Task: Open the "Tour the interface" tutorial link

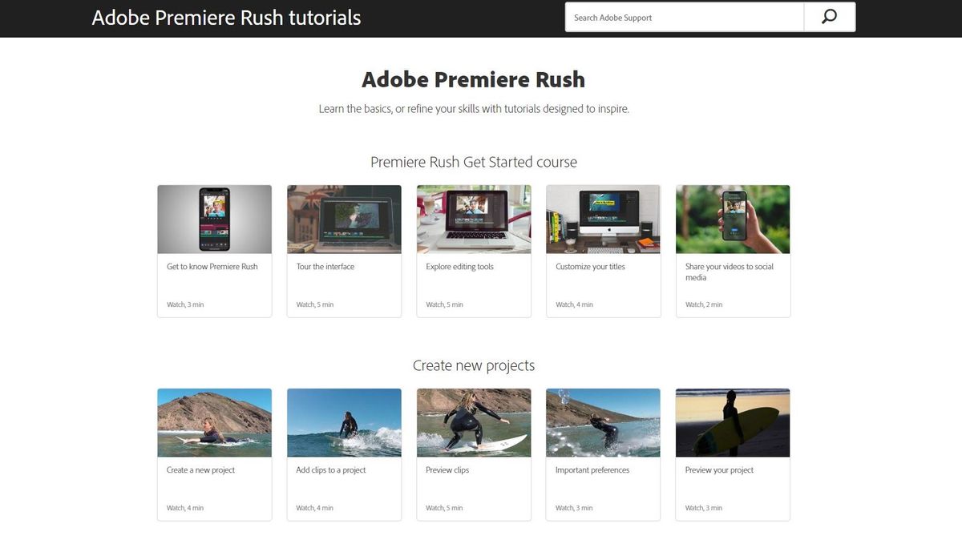Action: [x=325, y=267]
